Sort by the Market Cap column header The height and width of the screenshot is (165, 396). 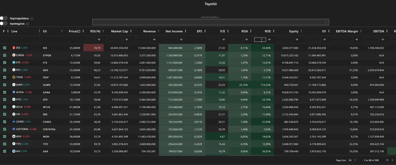tap(119, 31)
